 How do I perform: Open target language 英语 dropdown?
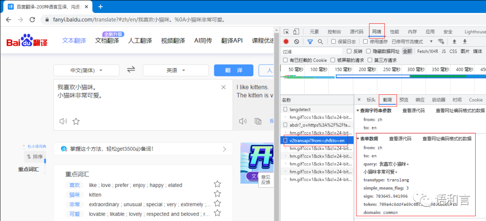pyautogui.click(x=176, y=70)
